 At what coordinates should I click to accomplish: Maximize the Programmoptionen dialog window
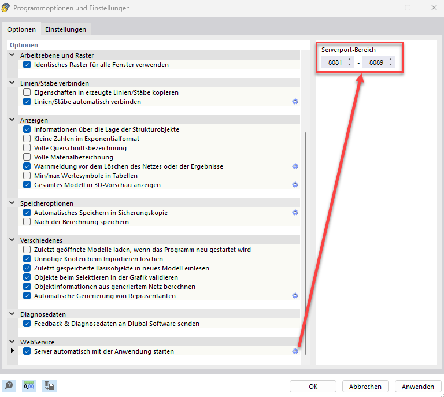[408, 8]
